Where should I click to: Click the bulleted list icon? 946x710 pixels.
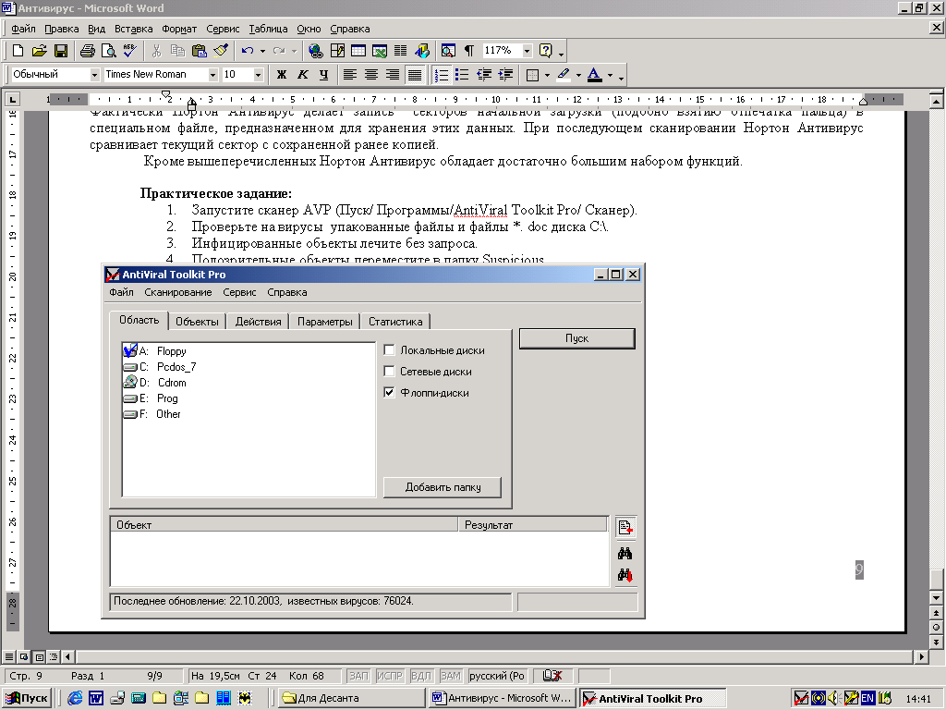(x=462, y=74)
